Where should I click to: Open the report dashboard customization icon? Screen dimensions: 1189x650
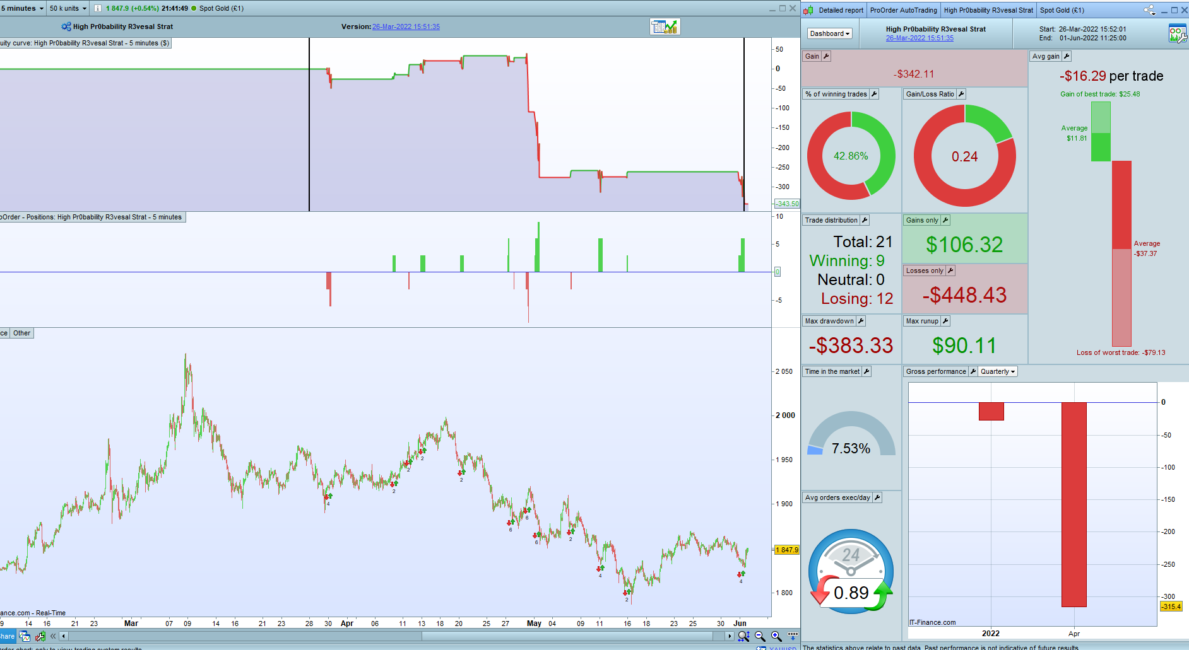tap(1177, 33)
